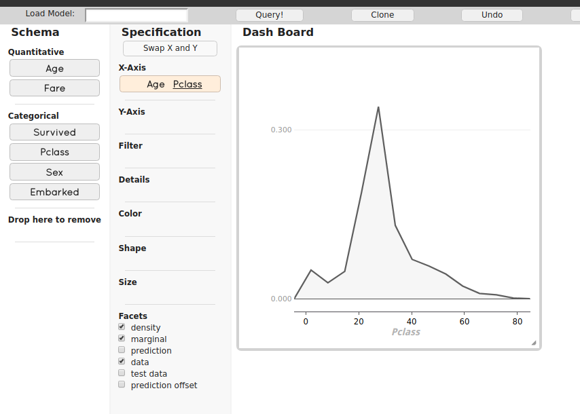Click Age in the X-Axis shelf

(x=156, y=84)
